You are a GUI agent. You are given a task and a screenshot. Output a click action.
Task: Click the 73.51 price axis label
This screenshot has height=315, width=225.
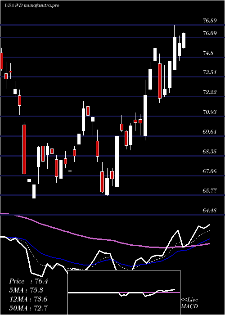(x=210, y=72)
